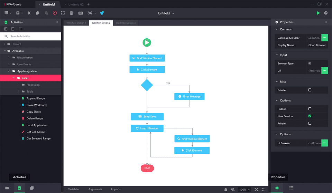
Task: Add a new document tab with plus
Action: click(x=89, y=4)
